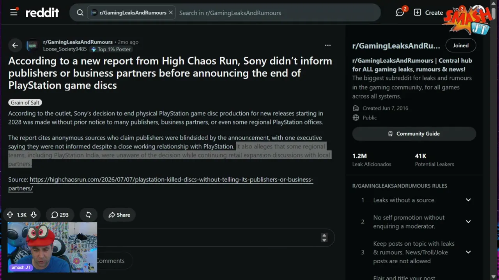
Task: Click the 1.2M Leak Aficionados stat
Action: pyautogui.click(x=372, y=160)
